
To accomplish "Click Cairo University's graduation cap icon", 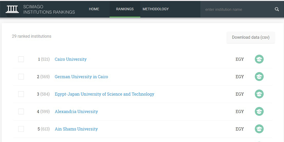I will pos(259,59).
